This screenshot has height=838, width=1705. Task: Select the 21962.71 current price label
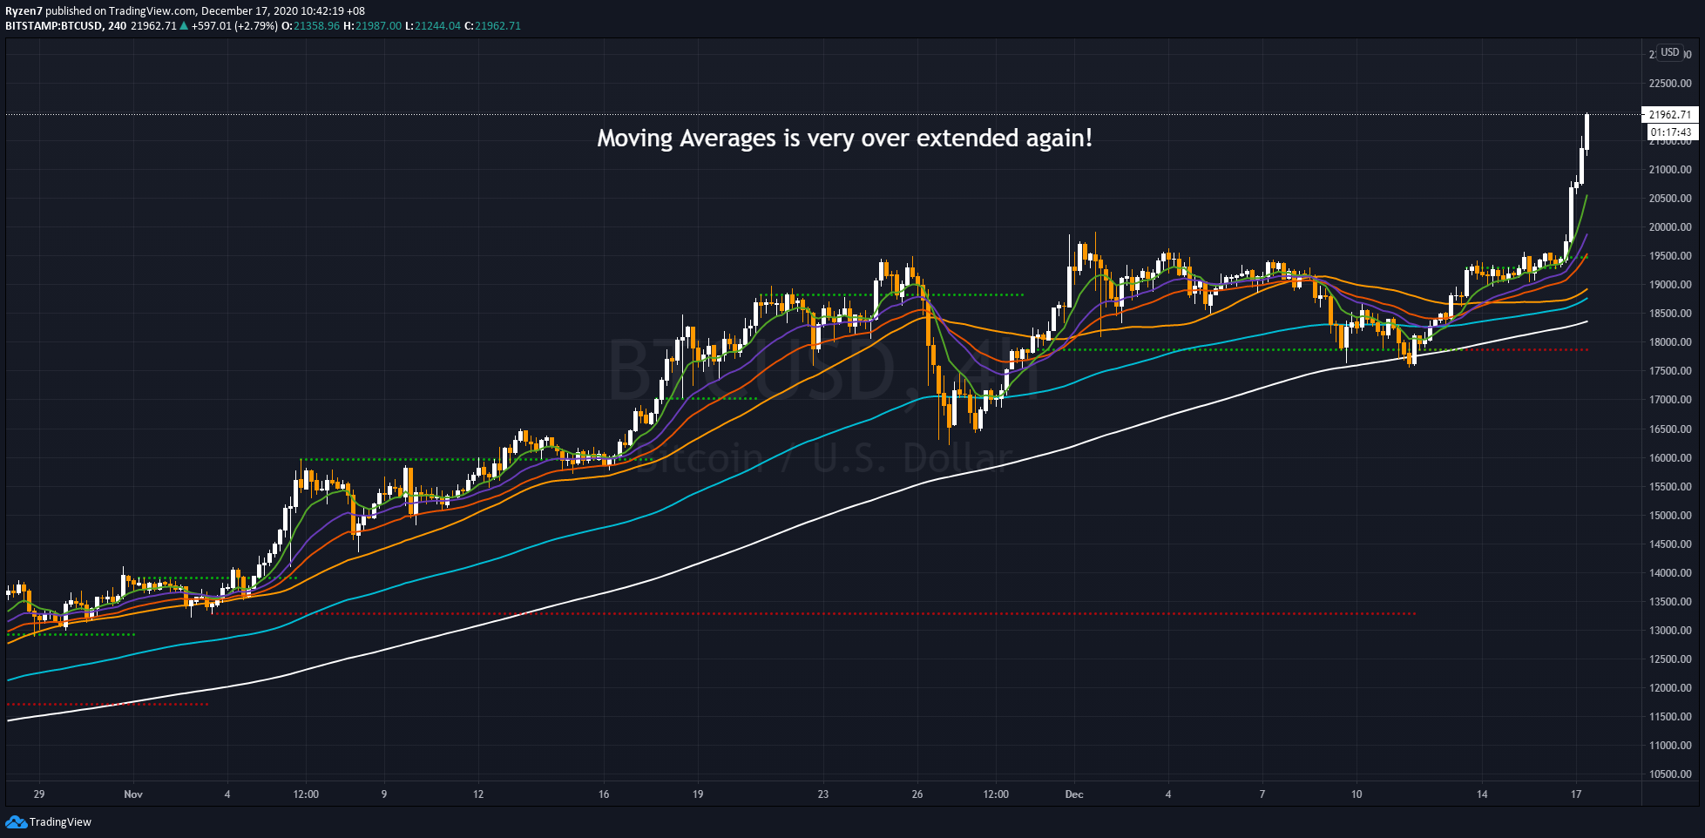pyautogui.click(x=1670, y=114)
